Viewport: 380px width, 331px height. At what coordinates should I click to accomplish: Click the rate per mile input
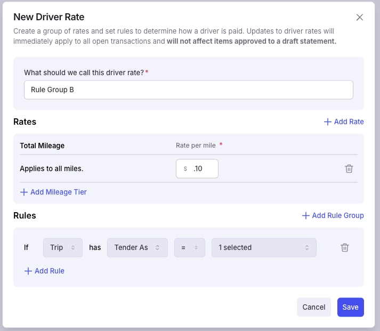pos(197,168)
